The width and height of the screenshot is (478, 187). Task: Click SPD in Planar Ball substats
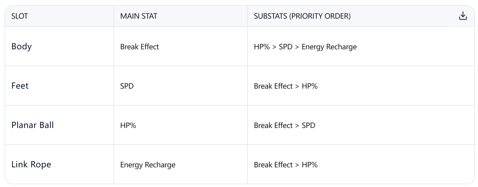pyautogui.click(x=308, y=125)
